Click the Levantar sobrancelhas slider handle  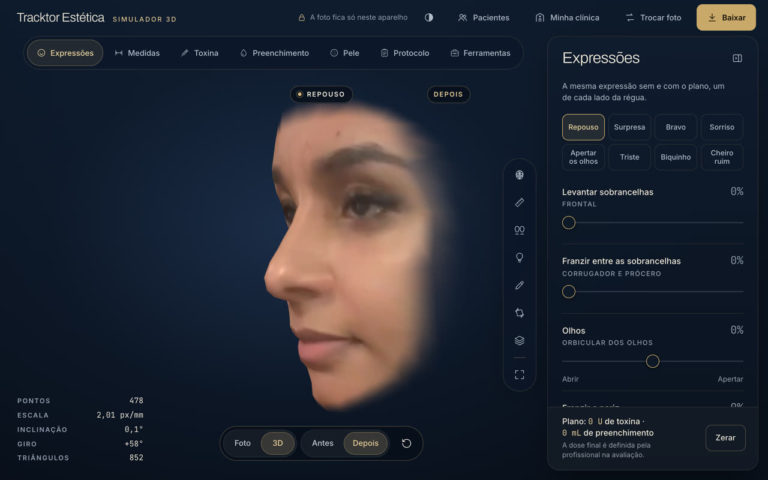point(569,223)
